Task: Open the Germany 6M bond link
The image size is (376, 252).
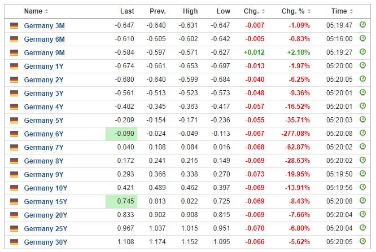Action: (x=45, y=39)
